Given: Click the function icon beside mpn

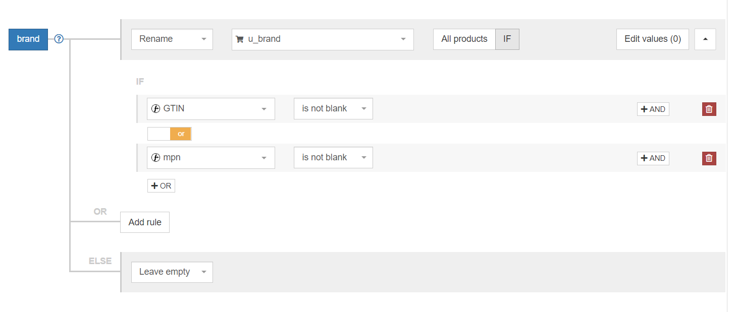Looking at the screenshot, I should 156,157.
